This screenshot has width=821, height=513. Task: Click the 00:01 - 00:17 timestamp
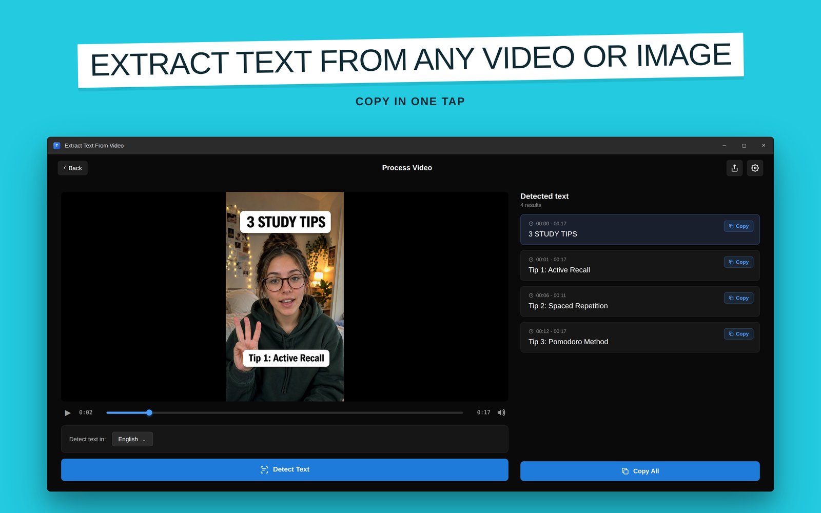pyautogui.click(x=551, y=260)
